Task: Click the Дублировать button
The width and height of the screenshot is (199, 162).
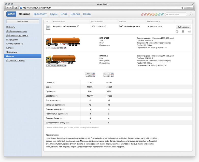Action: pos(183,27)
